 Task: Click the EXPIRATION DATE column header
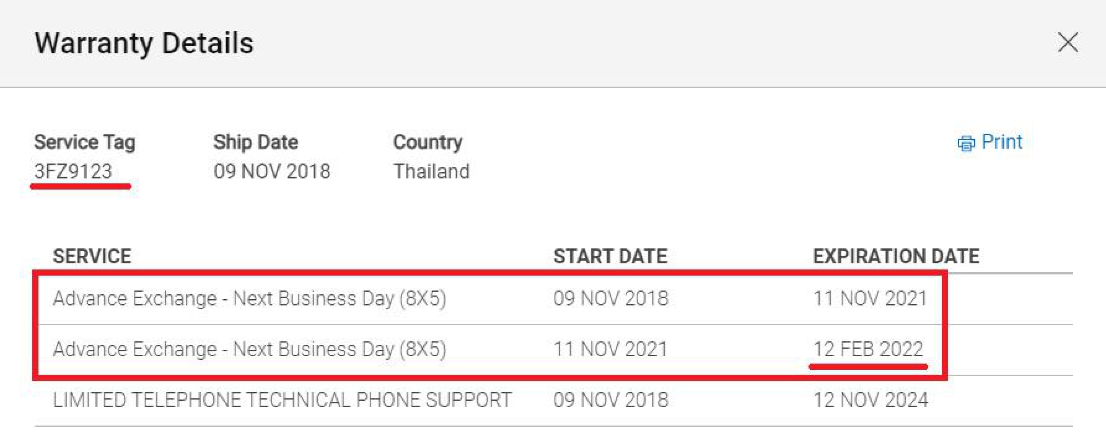(896, 256)
